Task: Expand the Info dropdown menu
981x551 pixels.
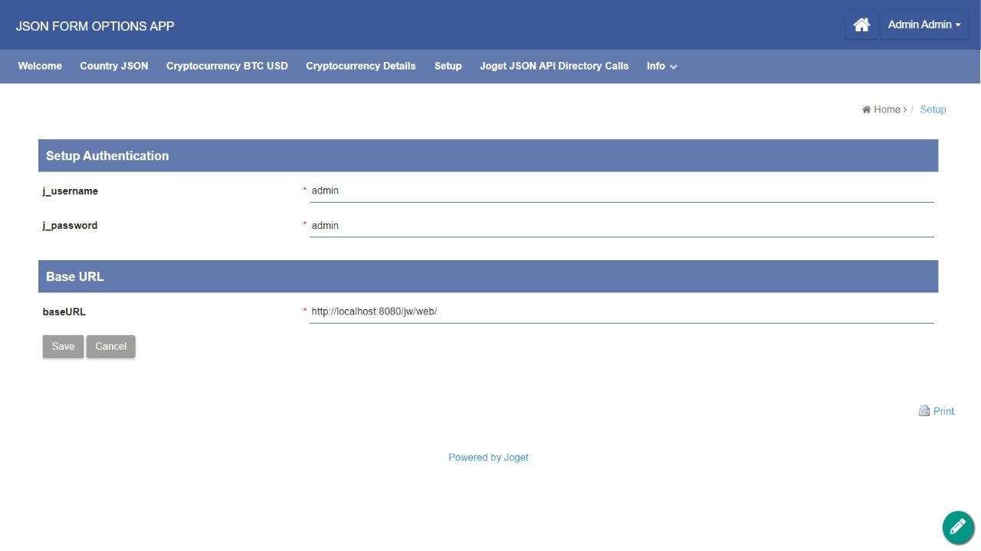Action: [661, 66]
